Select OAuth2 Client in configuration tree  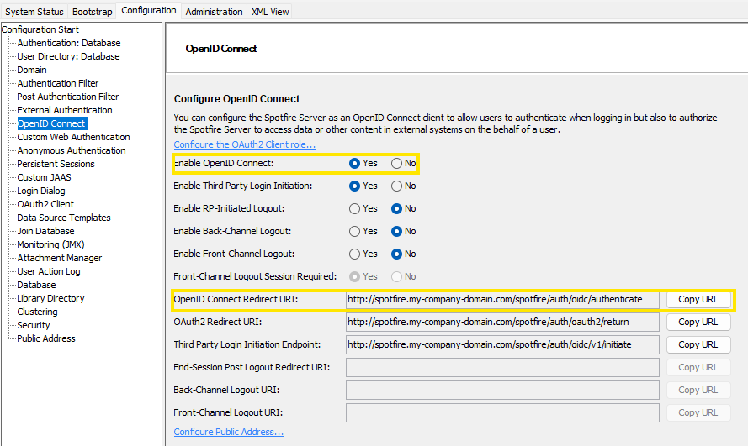point(45,204)
